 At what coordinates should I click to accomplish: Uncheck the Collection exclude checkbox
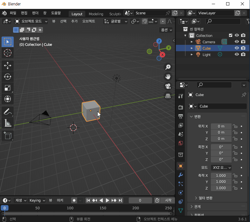(x=231, y=35)
